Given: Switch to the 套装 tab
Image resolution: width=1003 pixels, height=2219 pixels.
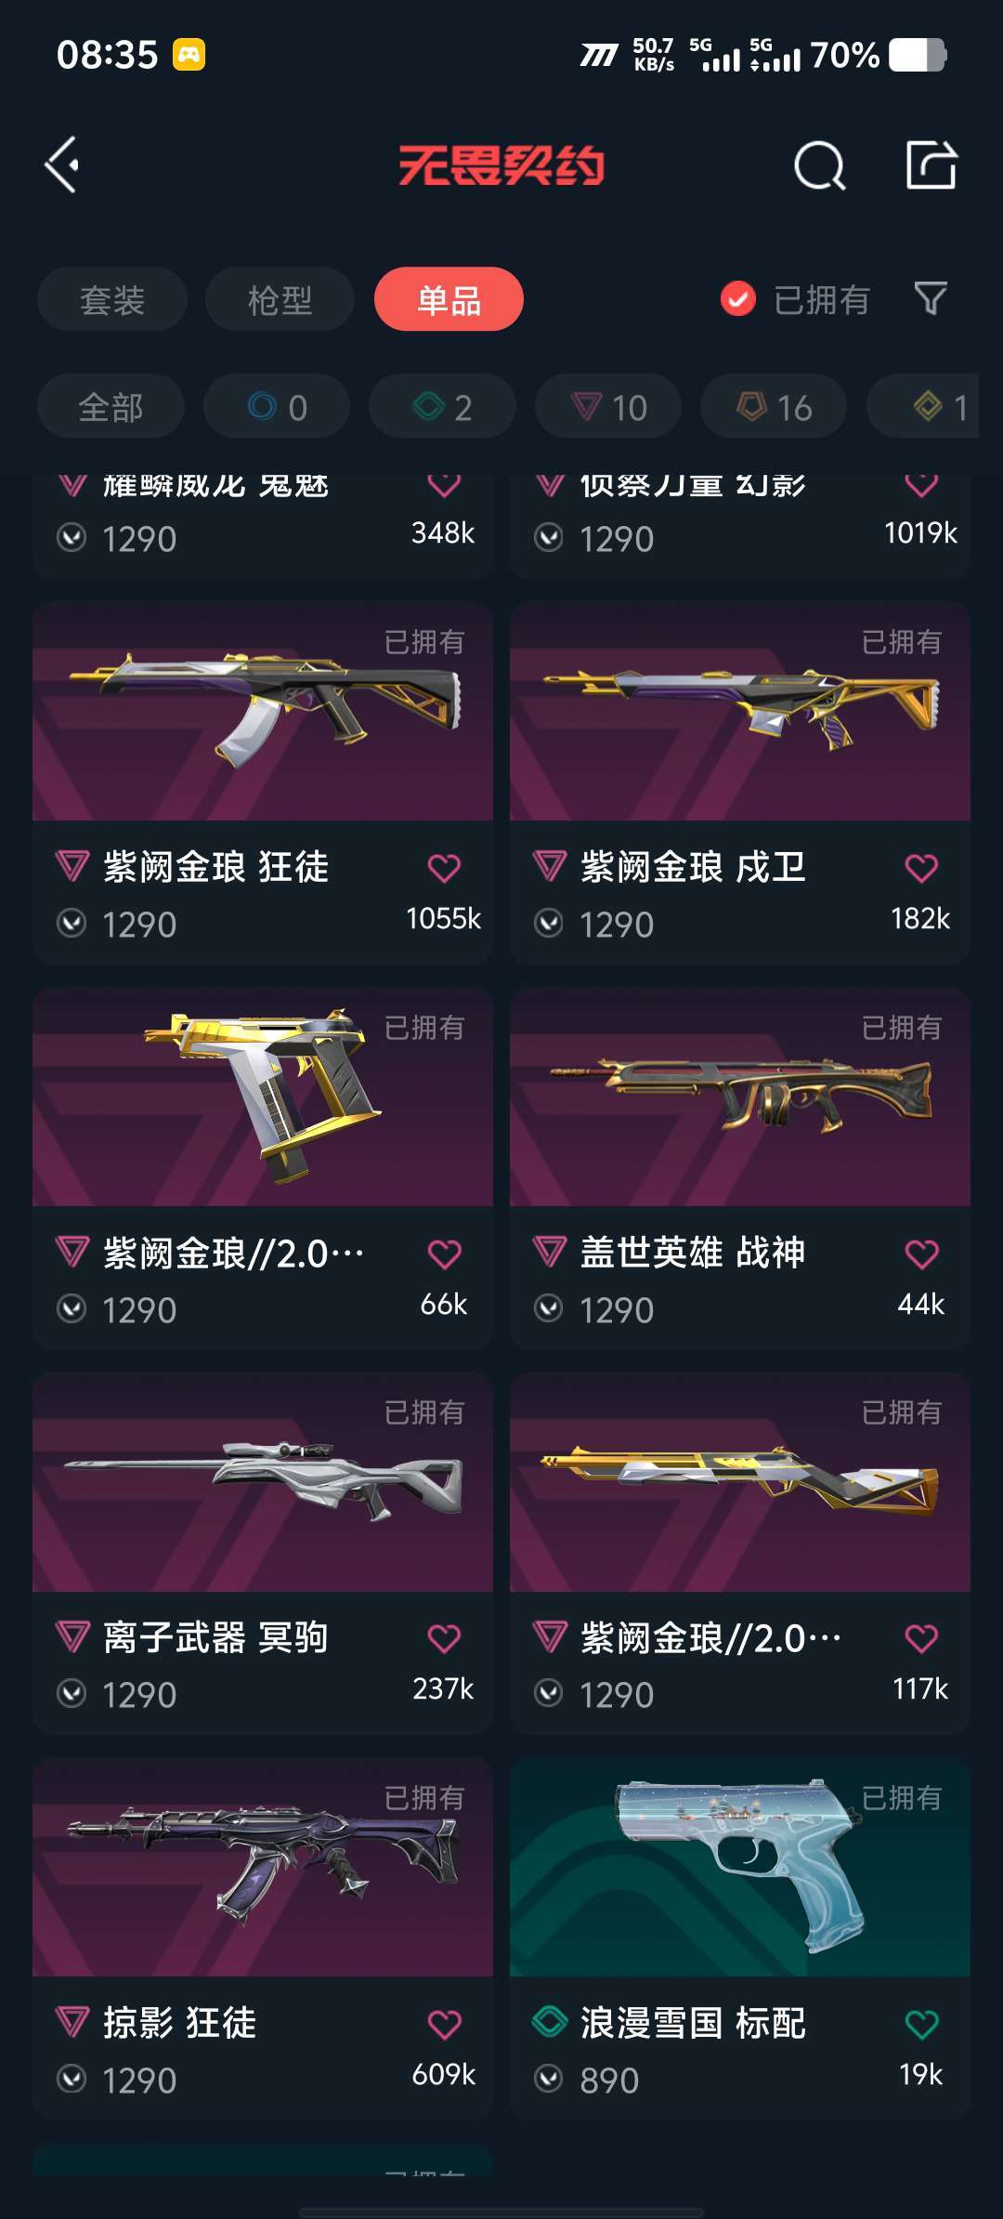Looking at the screenshot, I should pos(112,299).
